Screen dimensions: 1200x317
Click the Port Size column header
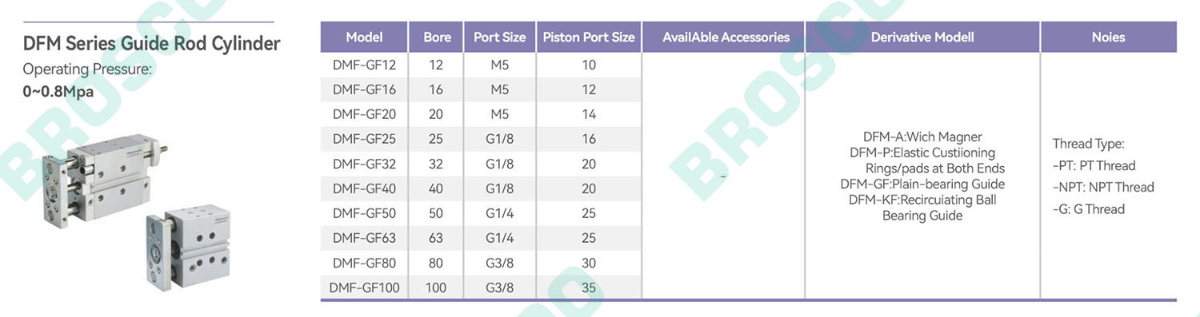tap(500, 37)
